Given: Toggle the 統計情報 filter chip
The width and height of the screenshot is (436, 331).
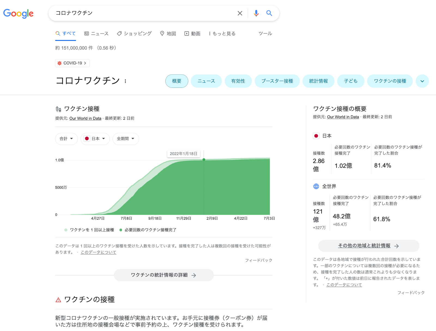Looking at the screenshot, I should tap(318, 81).
